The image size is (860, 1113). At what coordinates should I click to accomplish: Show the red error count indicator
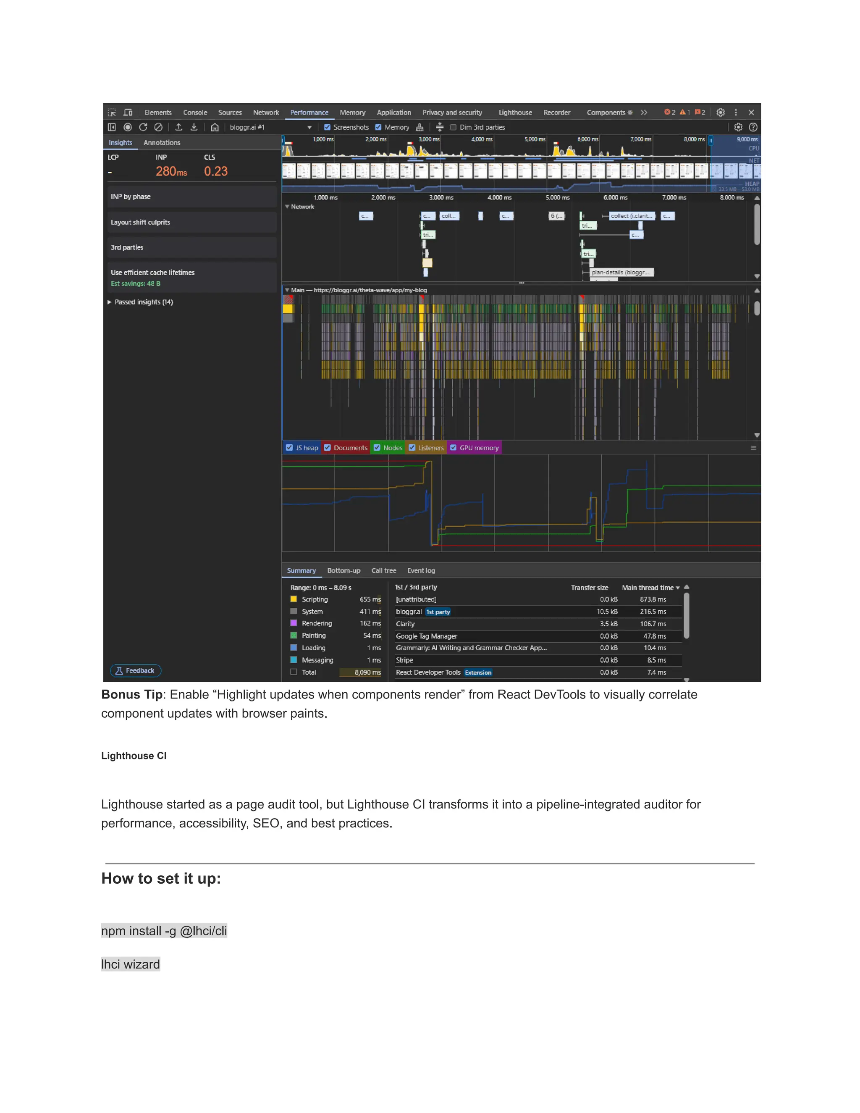point(669,112)
